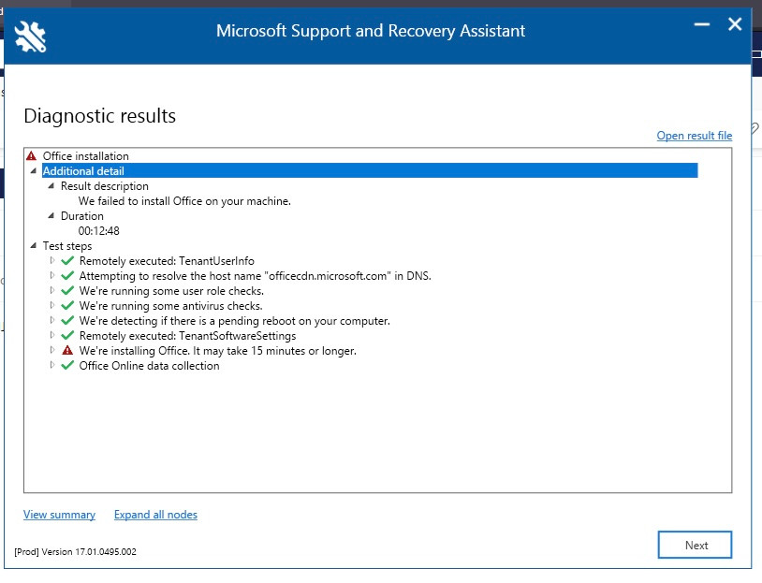Select the Office installation tree row
This screenshot has height=583, width=762.
click(86, 156)
